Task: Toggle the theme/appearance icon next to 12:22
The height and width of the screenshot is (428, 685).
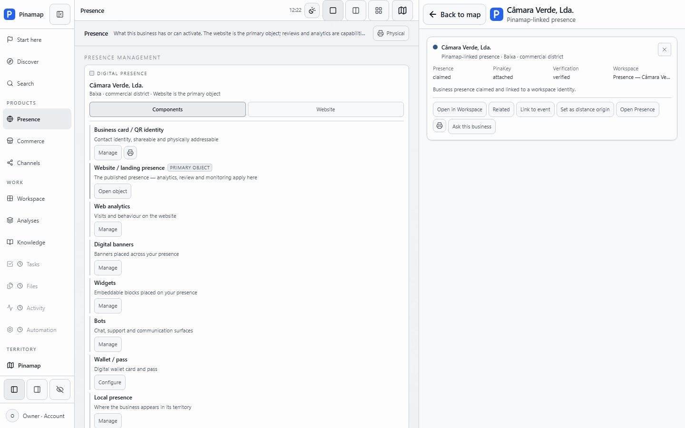Action: pyautogui.click(x=312, y=10)
